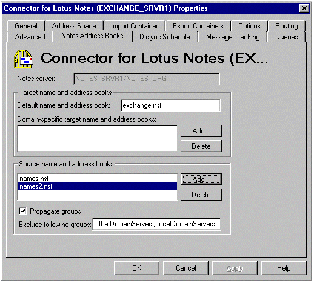The width and height of the screenshot is (314, 282).
Task: Open the Advanced tab
Action: click(x=30, y=37)
